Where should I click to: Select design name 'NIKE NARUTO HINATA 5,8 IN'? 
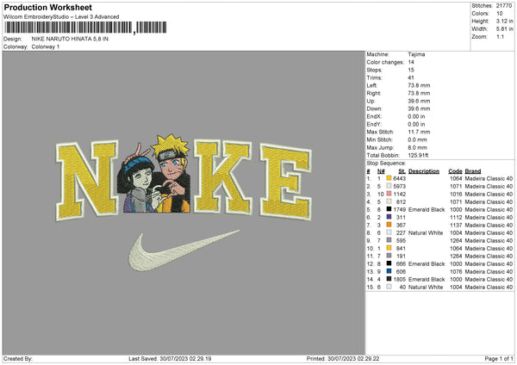[70, 39]
